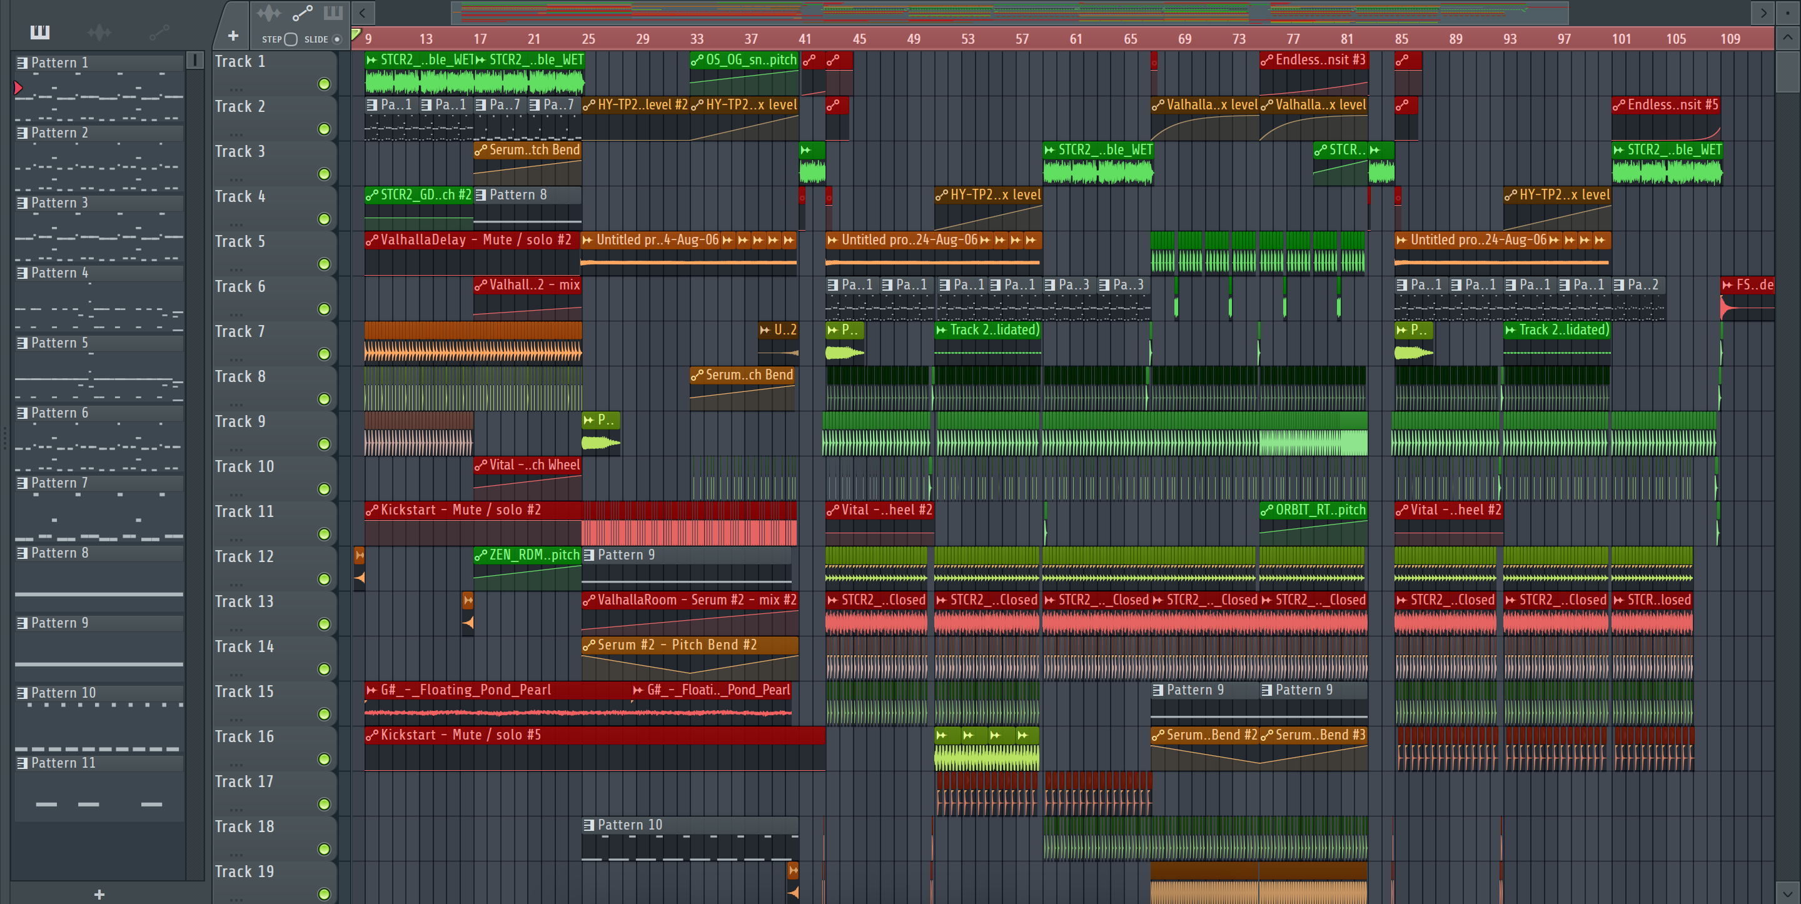
Task: Open the STCR2_GD..ch #2 clip menu on Track 4
Action: pos(372,196)
